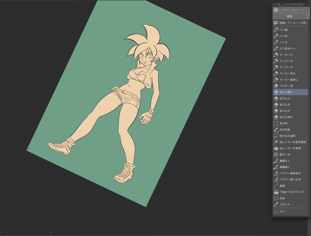Clear the quick access search field
311x236 pixels.
[308, 10]
